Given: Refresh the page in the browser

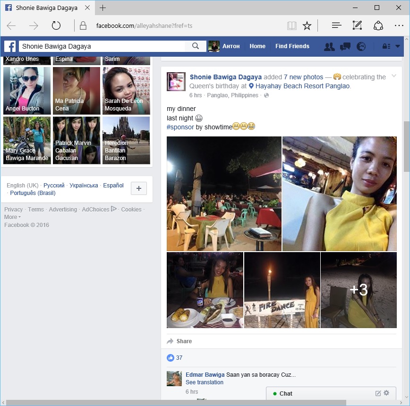Looking at the screenshot, I should [56, 26].
